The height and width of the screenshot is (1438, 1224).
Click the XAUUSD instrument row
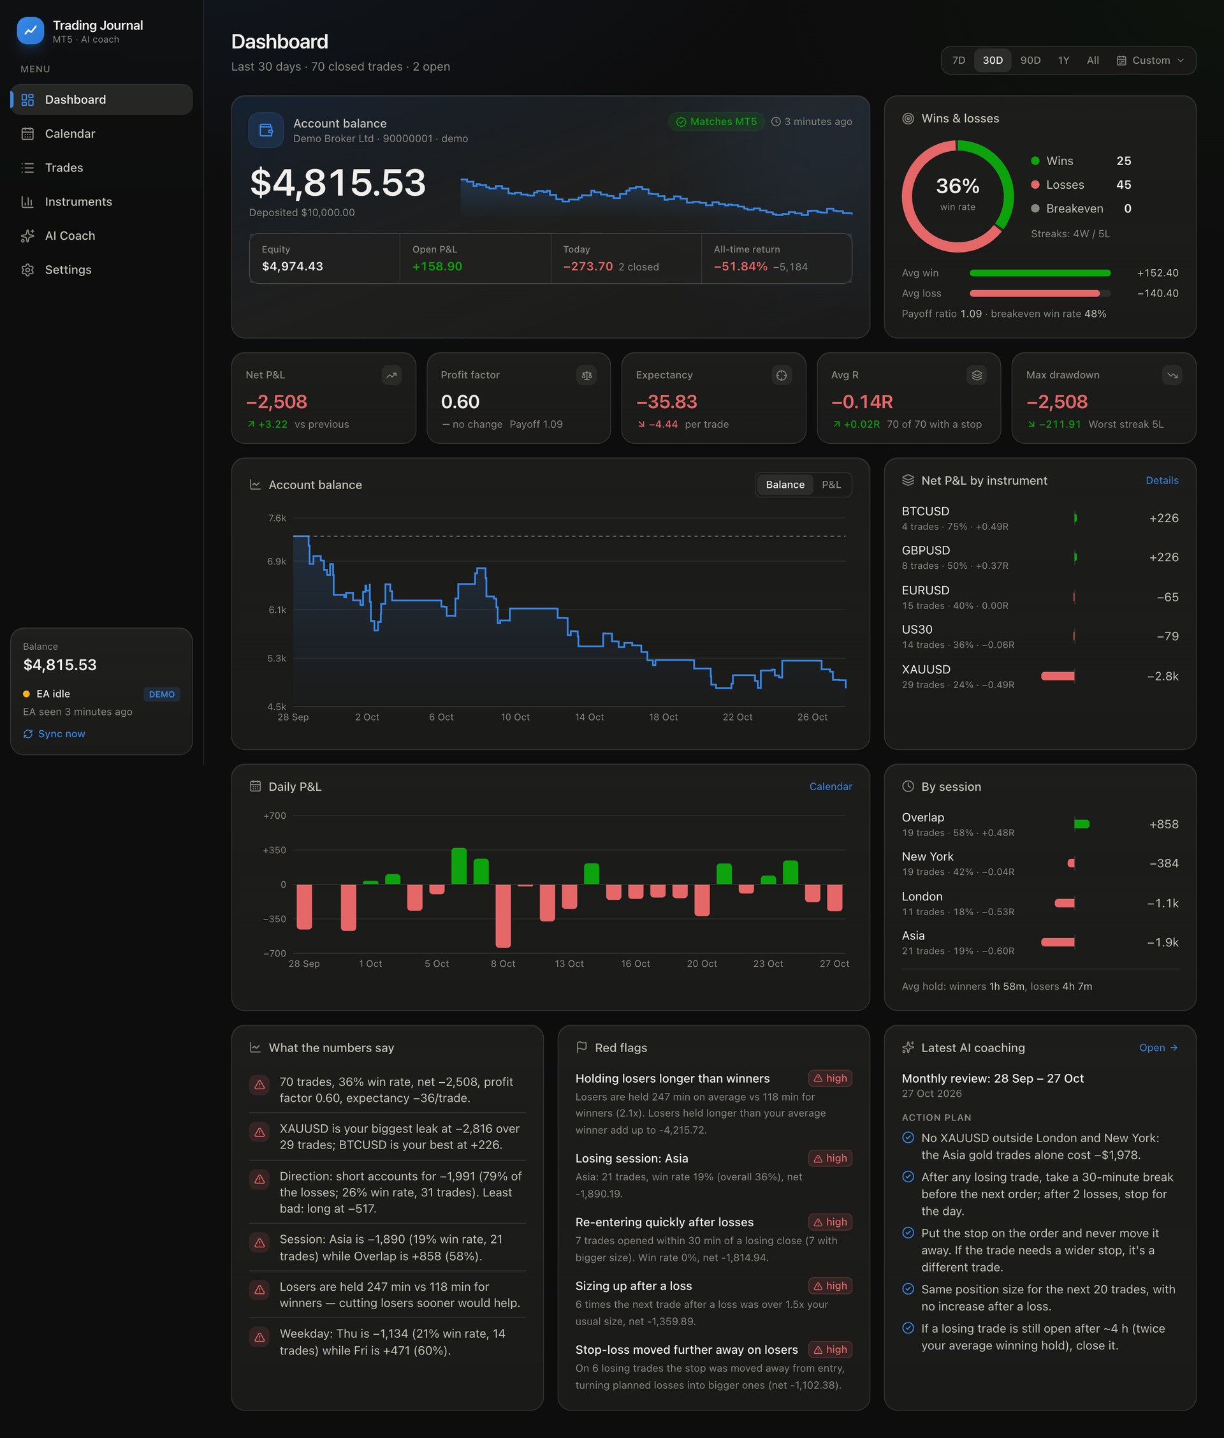pyautogui.click(x=1039, y=676)
